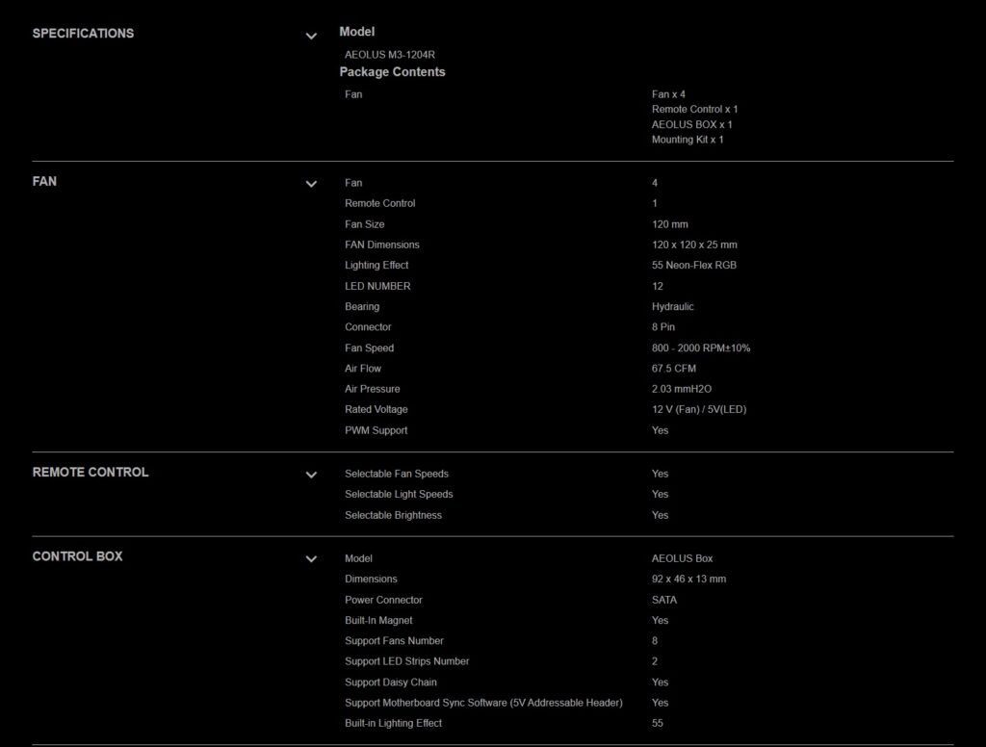Click the Package Contents subheading
Image resolution: width=986 pixels, height=747 pixels.
coord(392,72)
